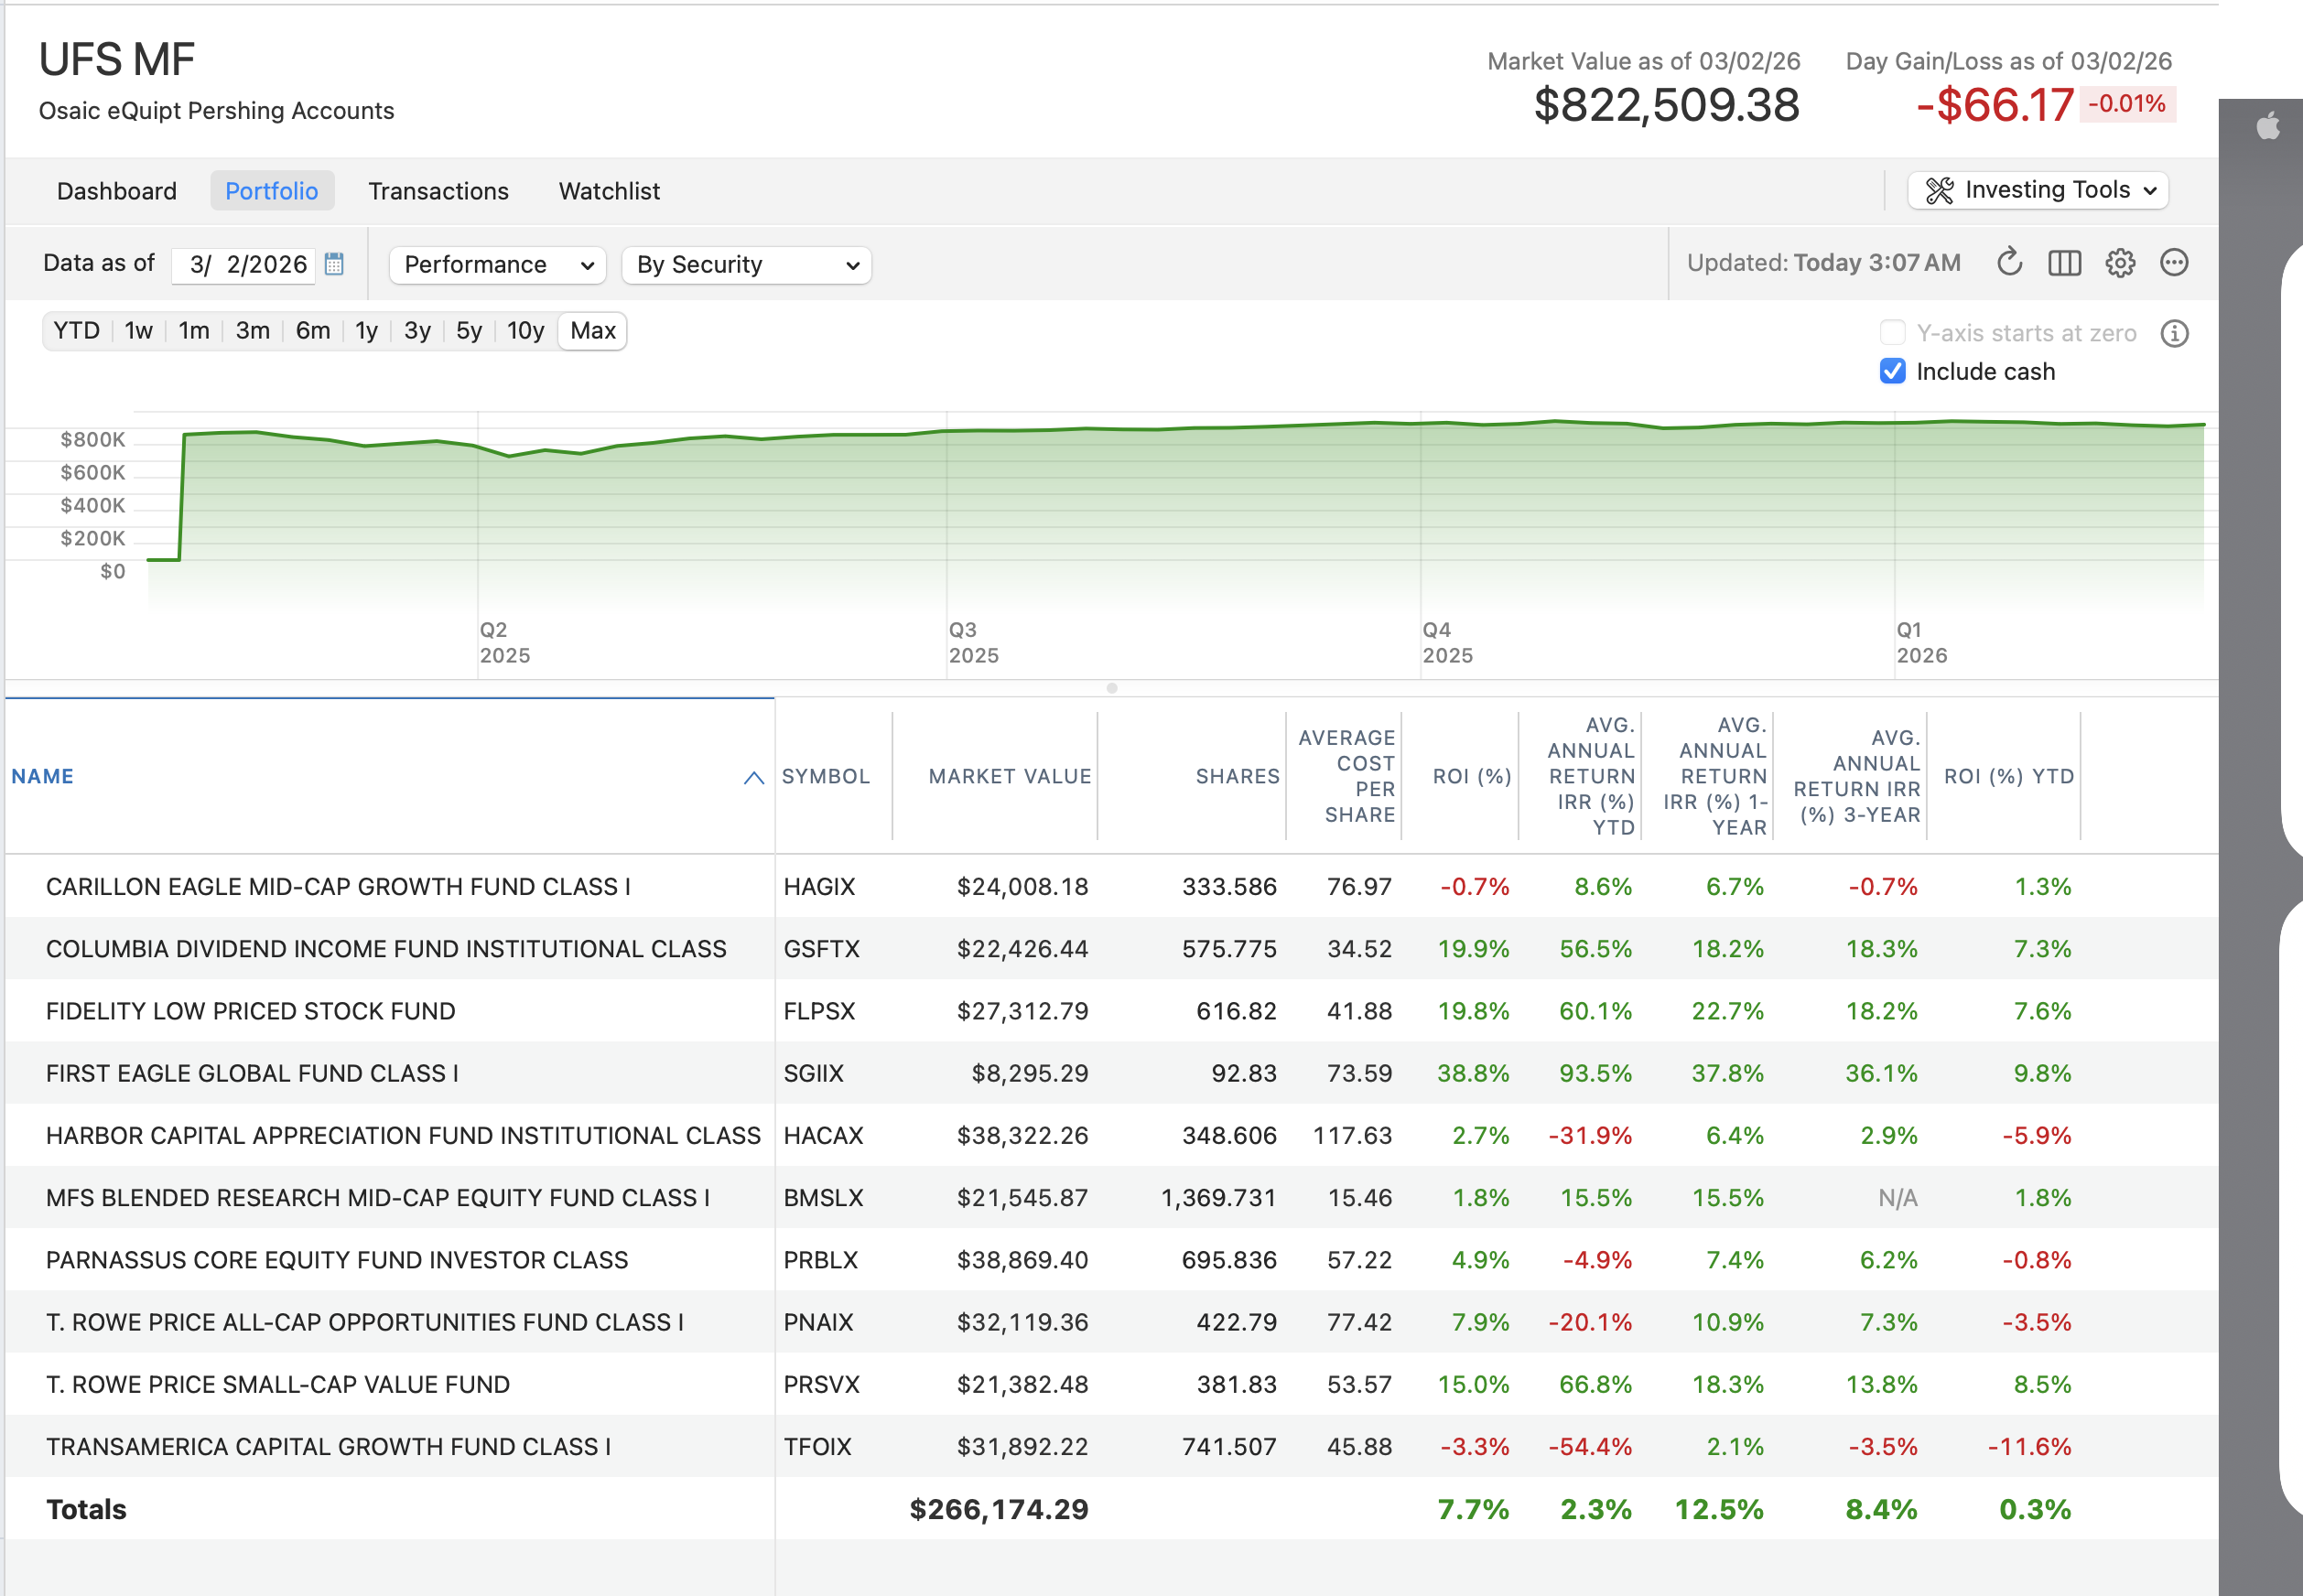Select the Max time range toggle

tap(592, 331)
